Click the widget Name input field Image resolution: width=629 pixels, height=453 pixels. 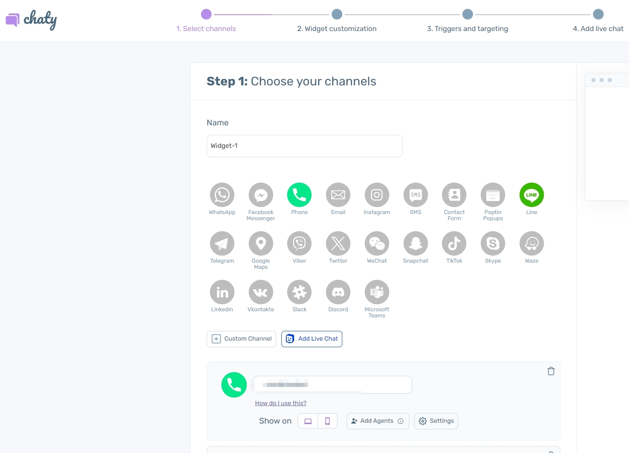tap(304, 146)
